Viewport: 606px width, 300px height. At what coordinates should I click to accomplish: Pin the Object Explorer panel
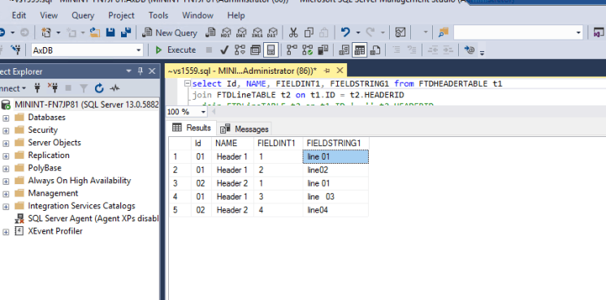[141, 71]
